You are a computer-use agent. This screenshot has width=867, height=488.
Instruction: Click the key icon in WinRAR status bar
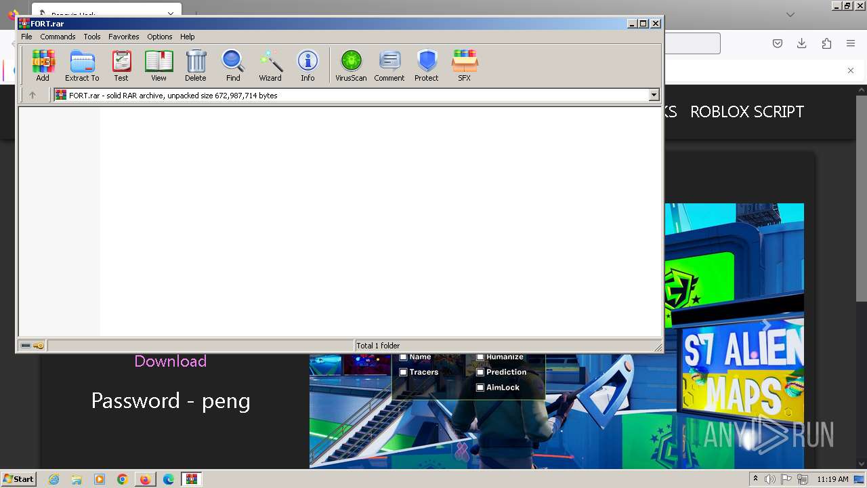click(39, 346)
